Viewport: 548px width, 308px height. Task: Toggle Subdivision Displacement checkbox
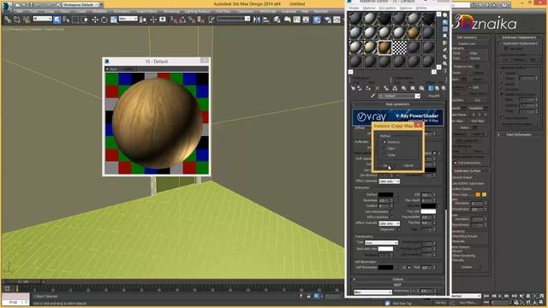tap(500, 44)
